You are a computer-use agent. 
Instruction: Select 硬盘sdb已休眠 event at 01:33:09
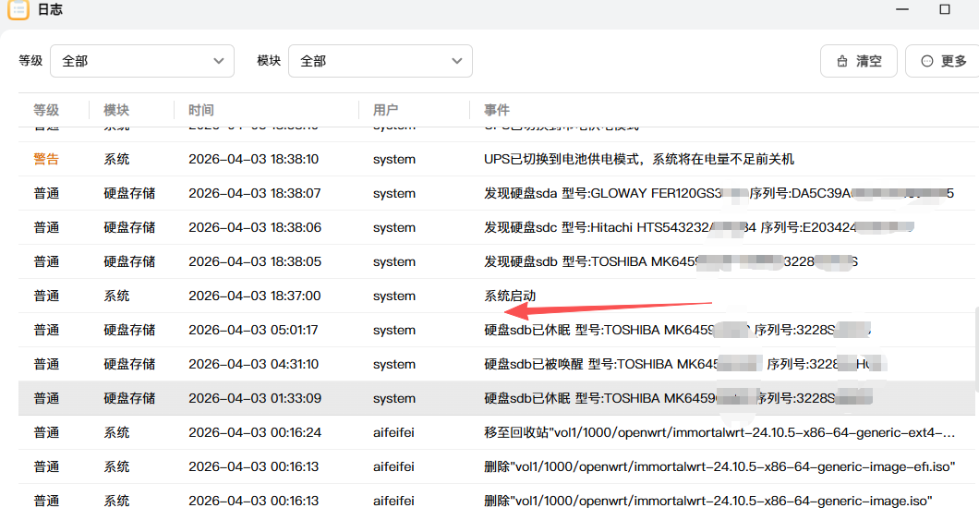click(678, 398)
